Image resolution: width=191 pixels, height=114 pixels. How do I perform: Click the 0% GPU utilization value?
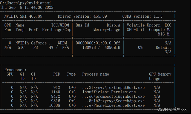[140, 47]
